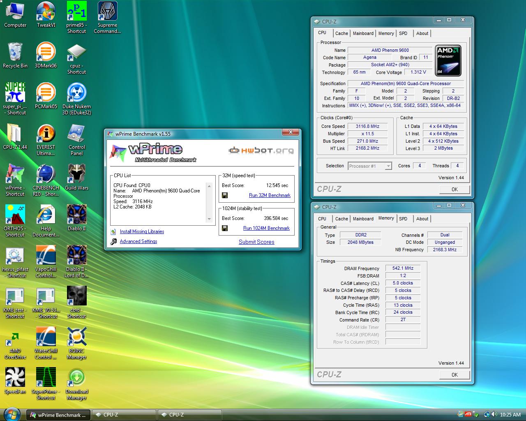The height and width of the screenshot is (421, 526).
Task: Open About tab in top CPU-Z window
Action: point(422,33)
